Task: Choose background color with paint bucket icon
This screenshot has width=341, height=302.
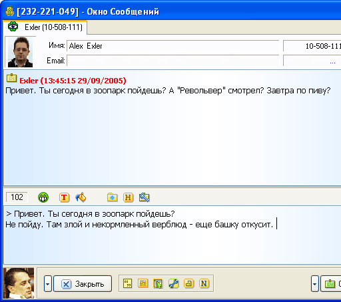Action: tap(81, 197)
